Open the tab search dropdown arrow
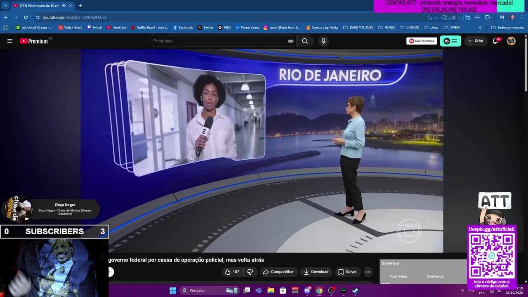 [5, 6]
